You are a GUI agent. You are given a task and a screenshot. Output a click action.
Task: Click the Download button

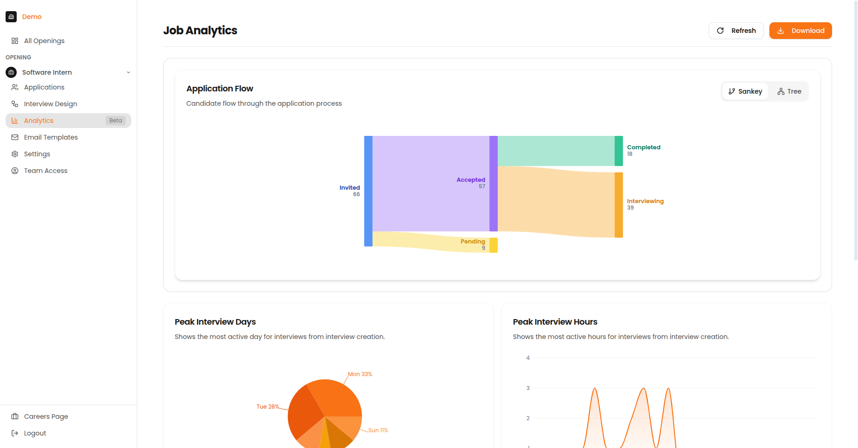coord(800,30)
